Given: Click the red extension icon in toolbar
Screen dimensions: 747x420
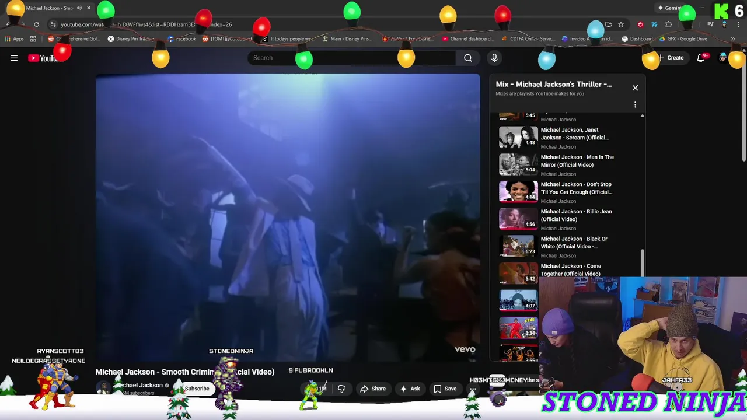Looking at the screenshot, I should pyautogui.click(x=640, y=24).
